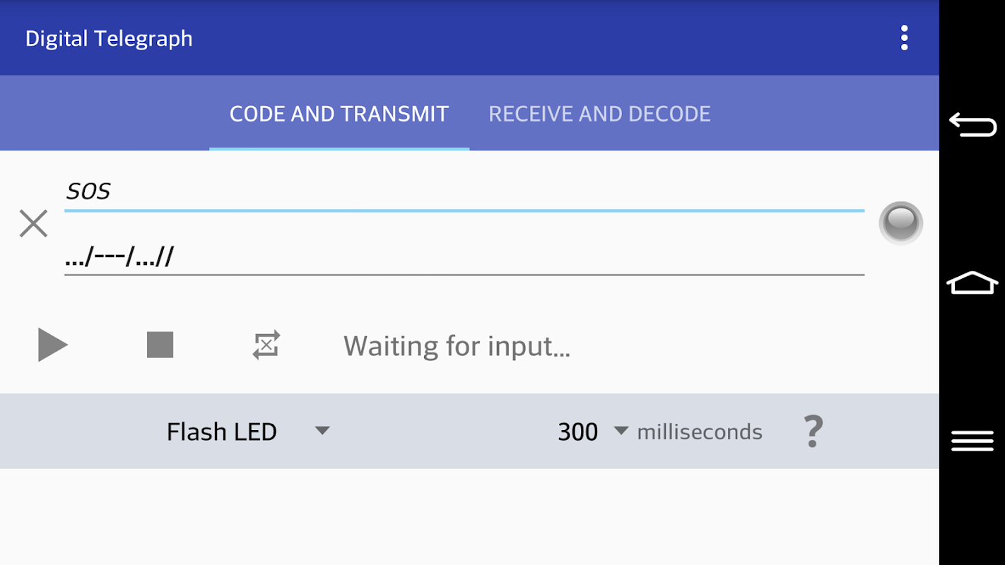
Task: Click the Digital Telegraph app title
Action: [x=109, y=38]
